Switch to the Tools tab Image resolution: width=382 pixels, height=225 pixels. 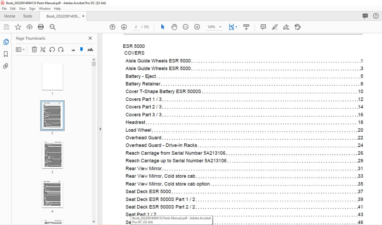pos(27,16)
